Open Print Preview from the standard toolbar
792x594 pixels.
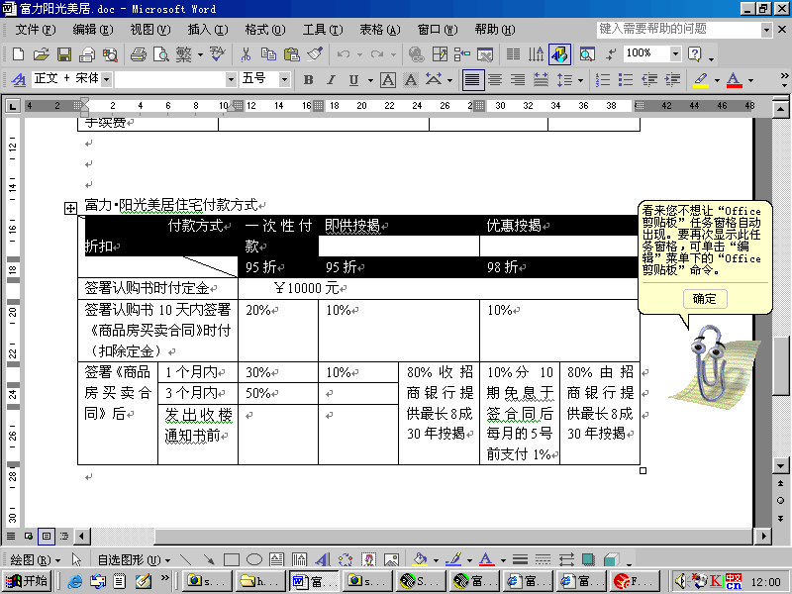(161, 54)
